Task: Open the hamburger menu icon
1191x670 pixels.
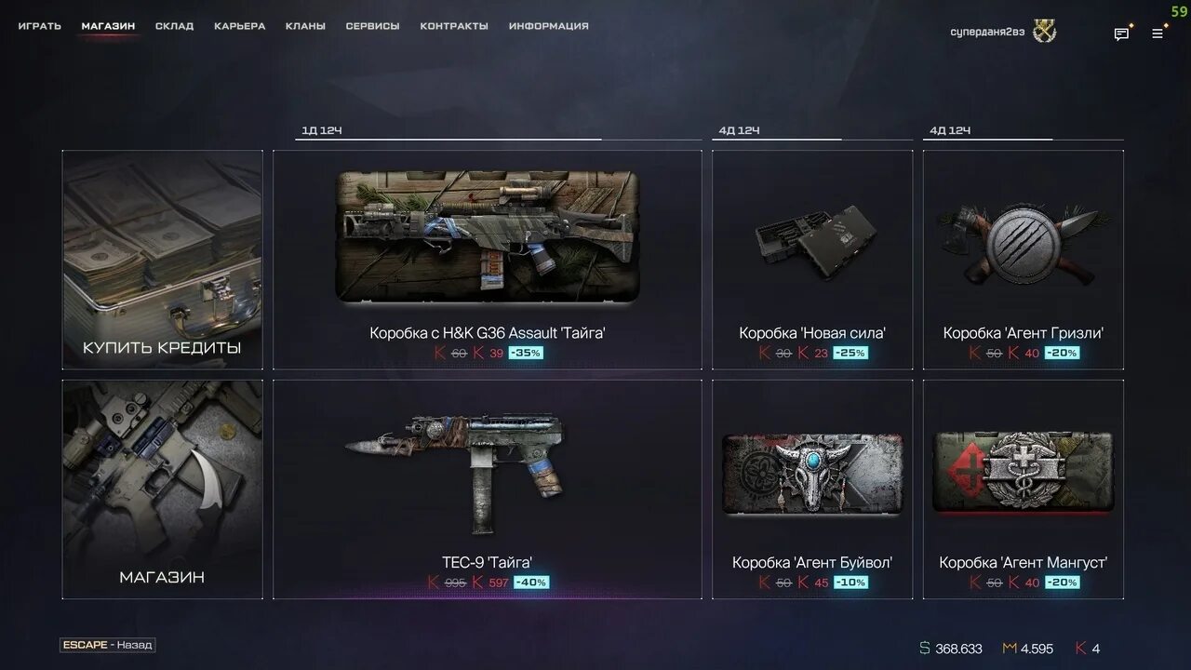Action: click(x=1158, y=33)
